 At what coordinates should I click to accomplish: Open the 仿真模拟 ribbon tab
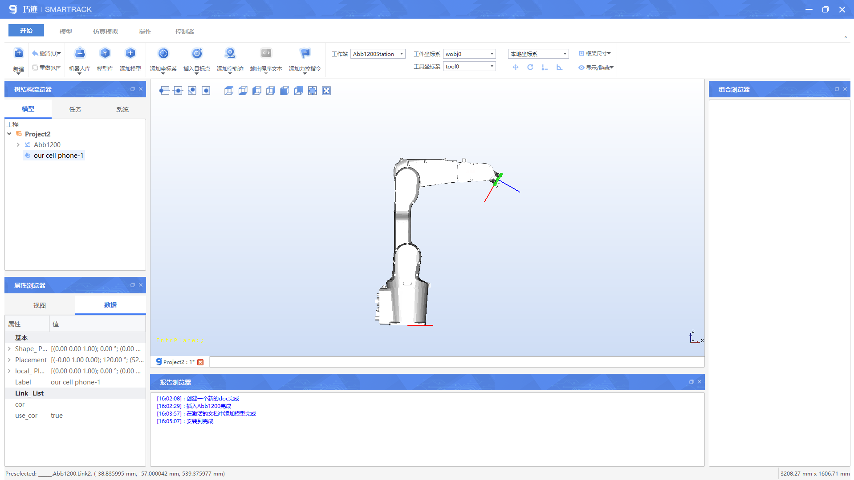click(x=106, y=32)
